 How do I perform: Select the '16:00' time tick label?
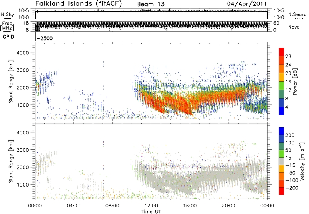(x=190, y=206)
